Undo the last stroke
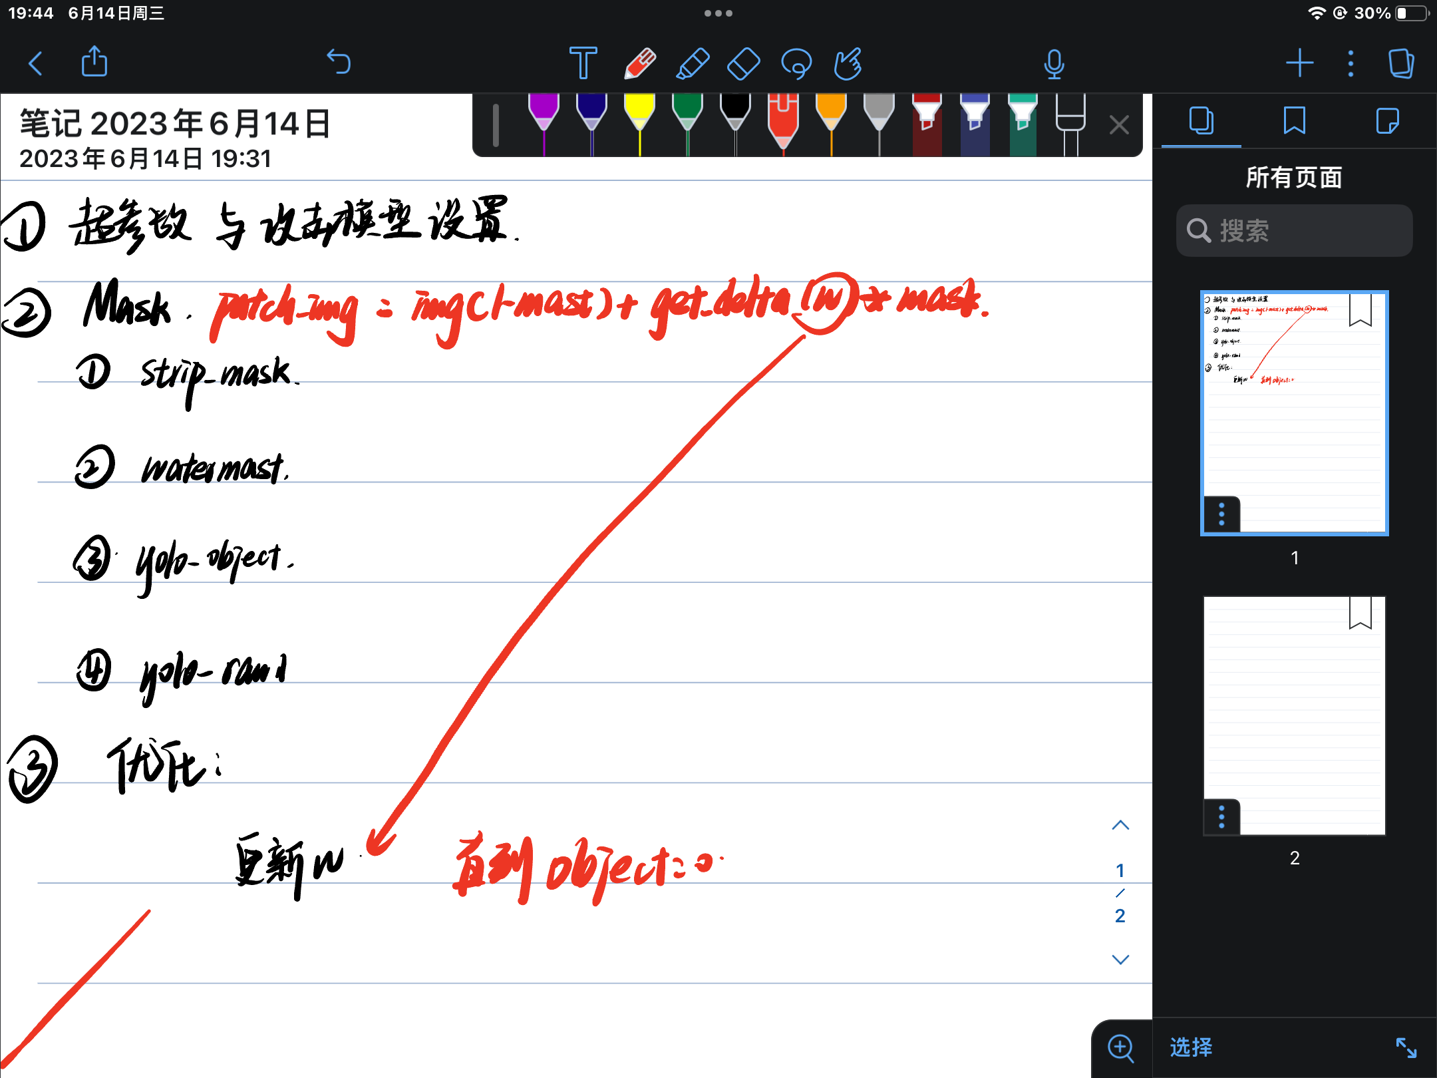 pyautogui.click(x=339, y=61)
